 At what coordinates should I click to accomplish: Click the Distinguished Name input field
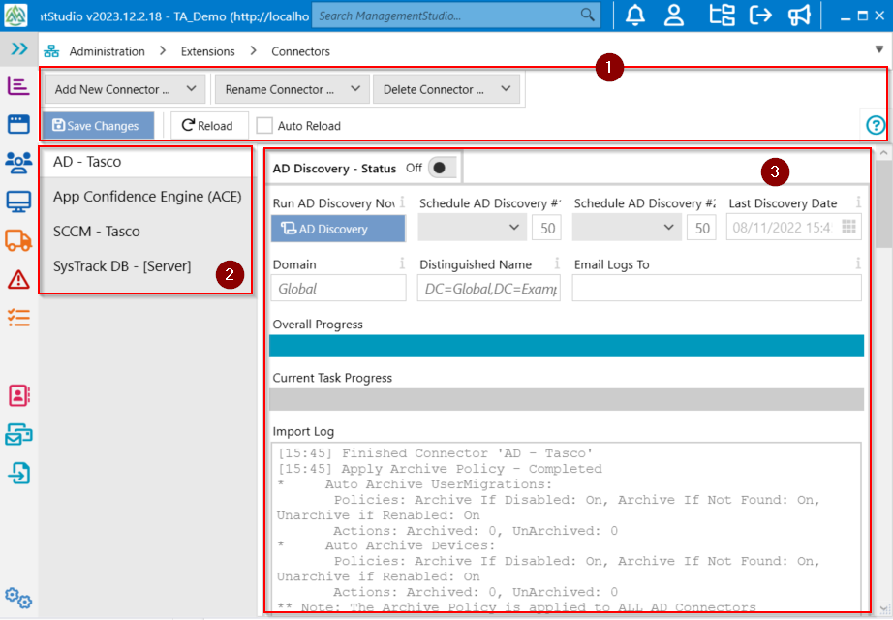pyautogui.click(x=489, y=289)
